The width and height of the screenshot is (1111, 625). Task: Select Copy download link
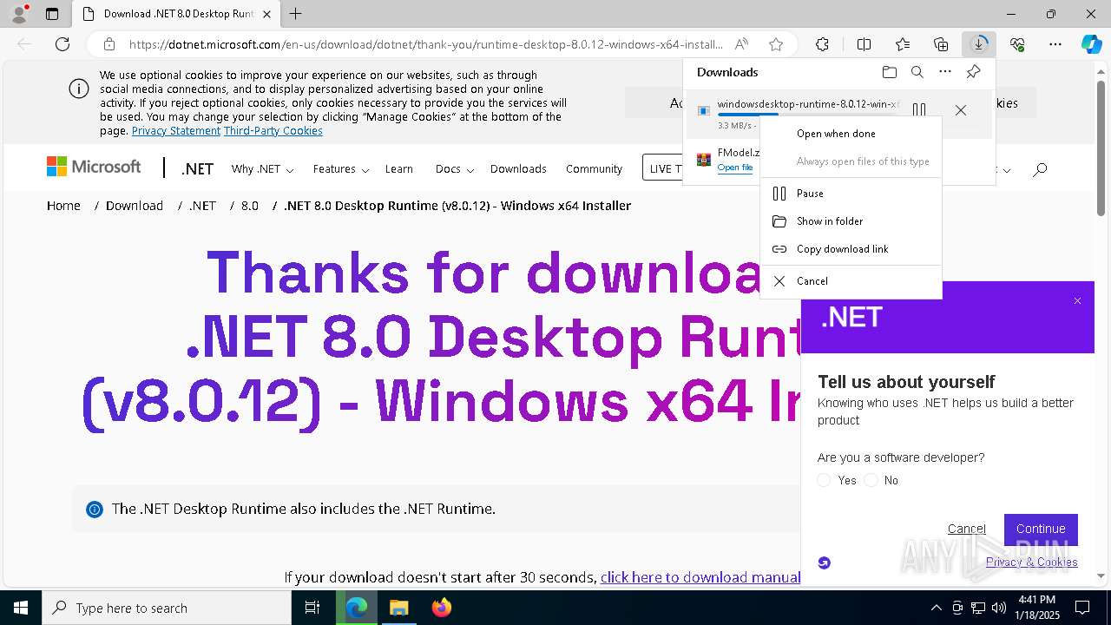(x=851, y=249)
